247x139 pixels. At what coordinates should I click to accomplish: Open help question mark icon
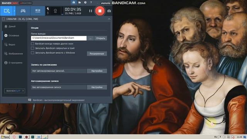[91, 2]
